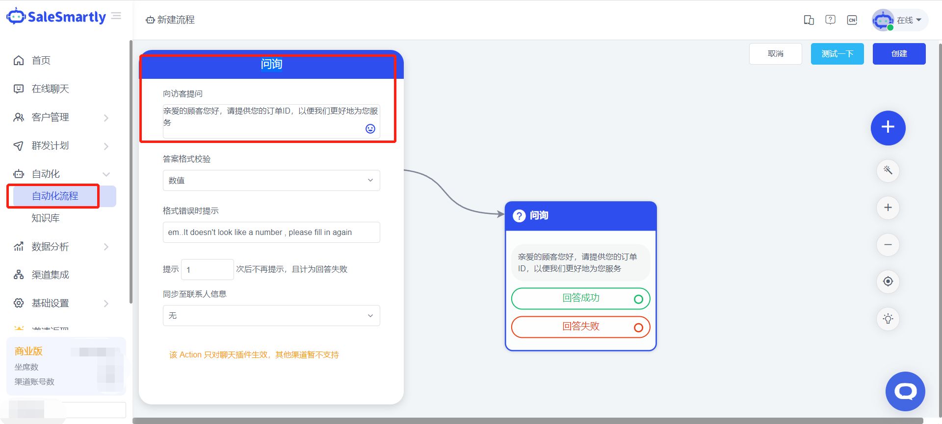Screen dimensions: 942x424
Task: Click the 向访客提问 text area
Action: pos(271,121)
